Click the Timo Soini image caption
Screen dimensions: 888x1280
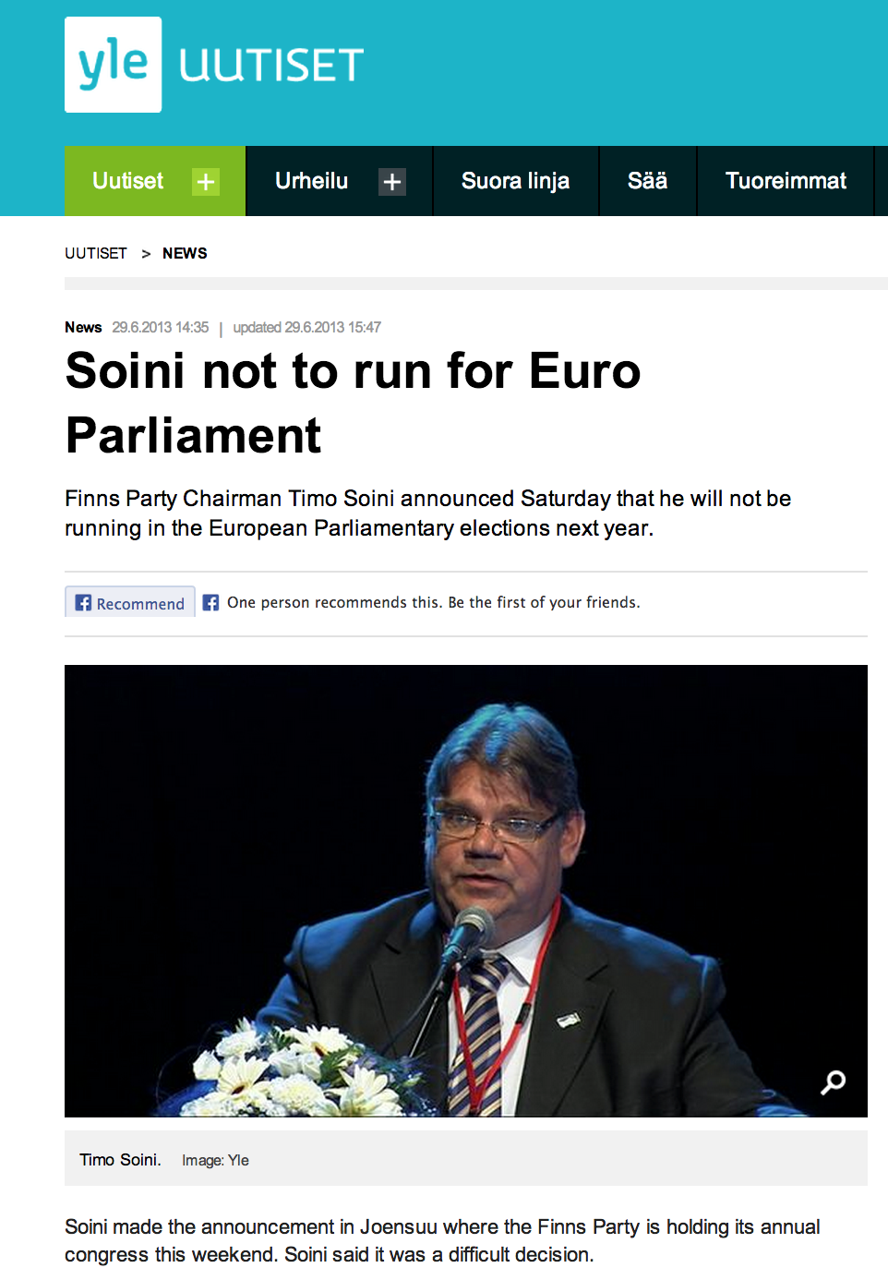tap(120, 1160)
